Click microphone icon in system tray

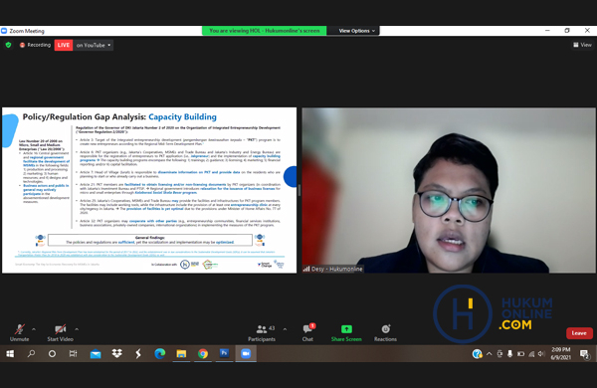pyautogui.click(x=510, y=354)
